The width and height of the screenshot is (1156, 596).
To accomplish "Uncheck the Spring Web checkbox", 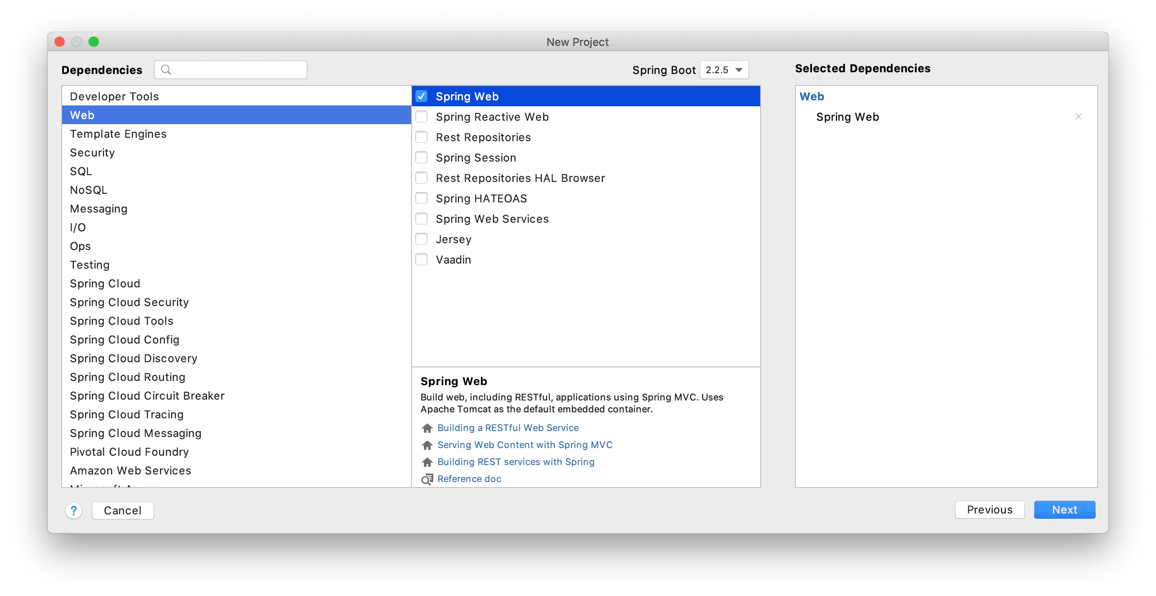I will (x=421, y=96).
